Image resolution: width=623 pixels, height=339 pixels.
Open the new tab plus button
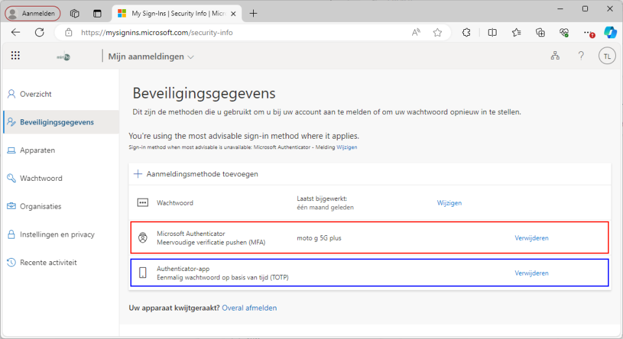coord(253,13)
